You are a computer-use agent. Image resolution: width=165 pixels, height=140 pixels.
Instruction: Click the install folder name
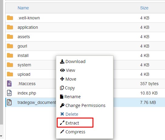coord(23,55)
